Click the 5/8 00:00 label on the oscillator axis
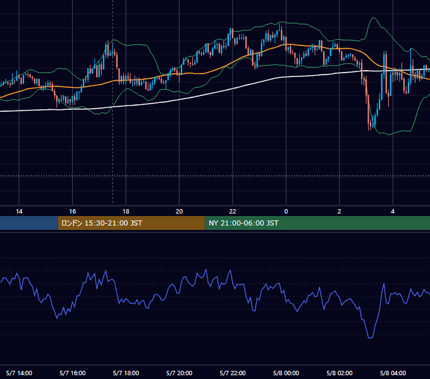This screenshot has width=430, height=379. (x=286, y=373)
